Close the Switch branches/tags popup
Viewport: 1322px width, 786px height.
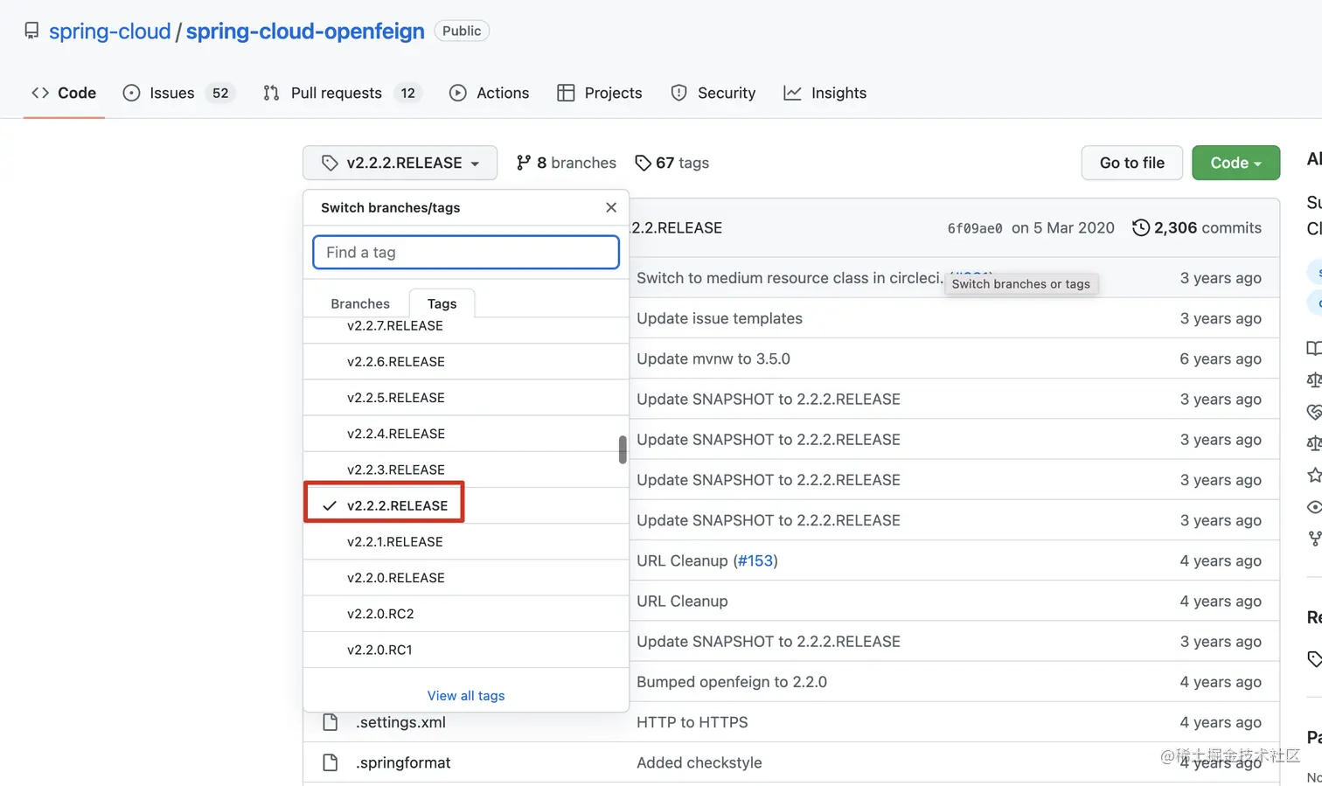click(x=611, y=207)
